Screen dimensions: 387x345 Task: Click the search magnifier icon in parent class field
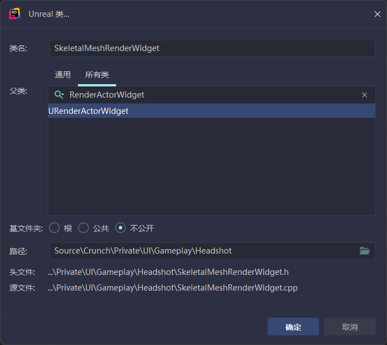point(59,95)
